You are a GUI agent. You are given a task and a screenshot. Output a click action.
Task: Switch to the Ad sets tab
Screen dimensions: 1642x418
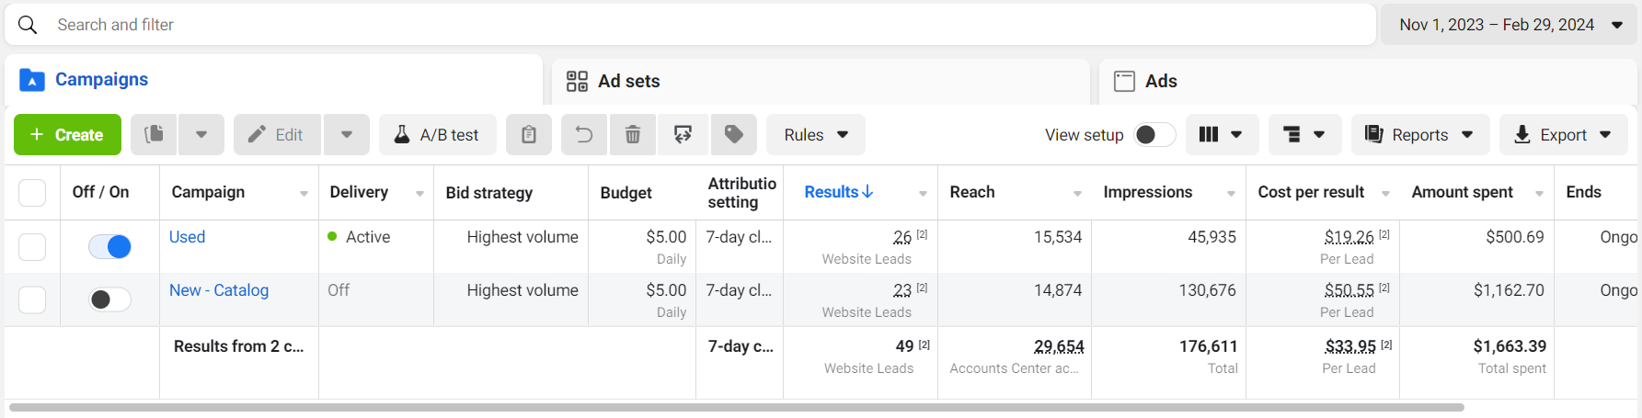point(628,81)
